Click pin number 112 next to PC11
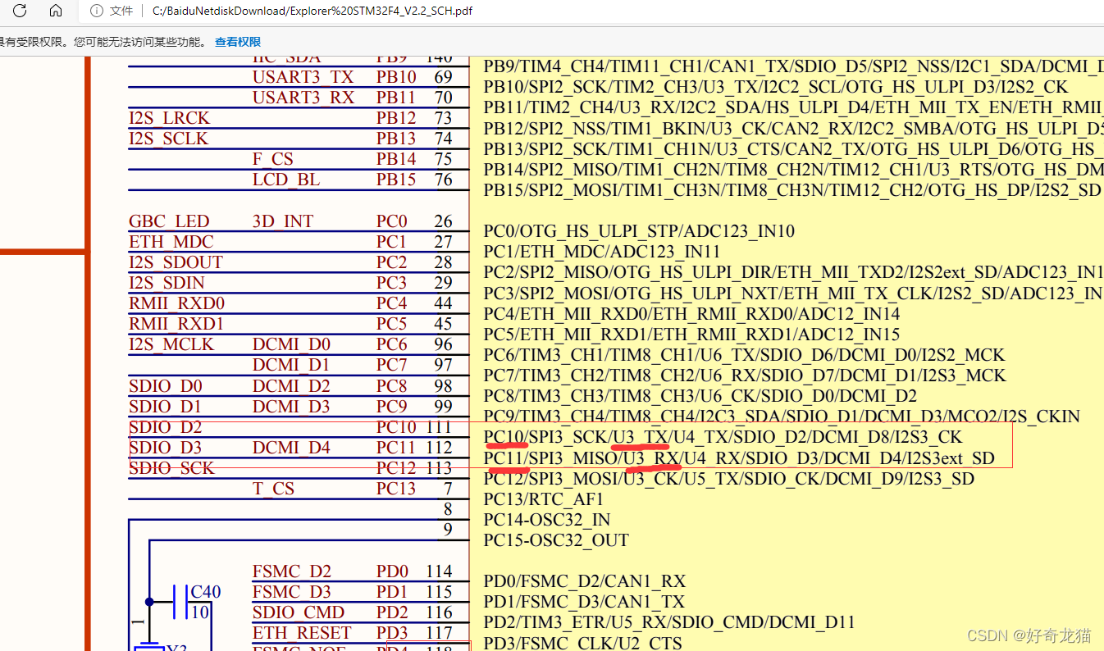1104x651 pixels. [439, 448]
